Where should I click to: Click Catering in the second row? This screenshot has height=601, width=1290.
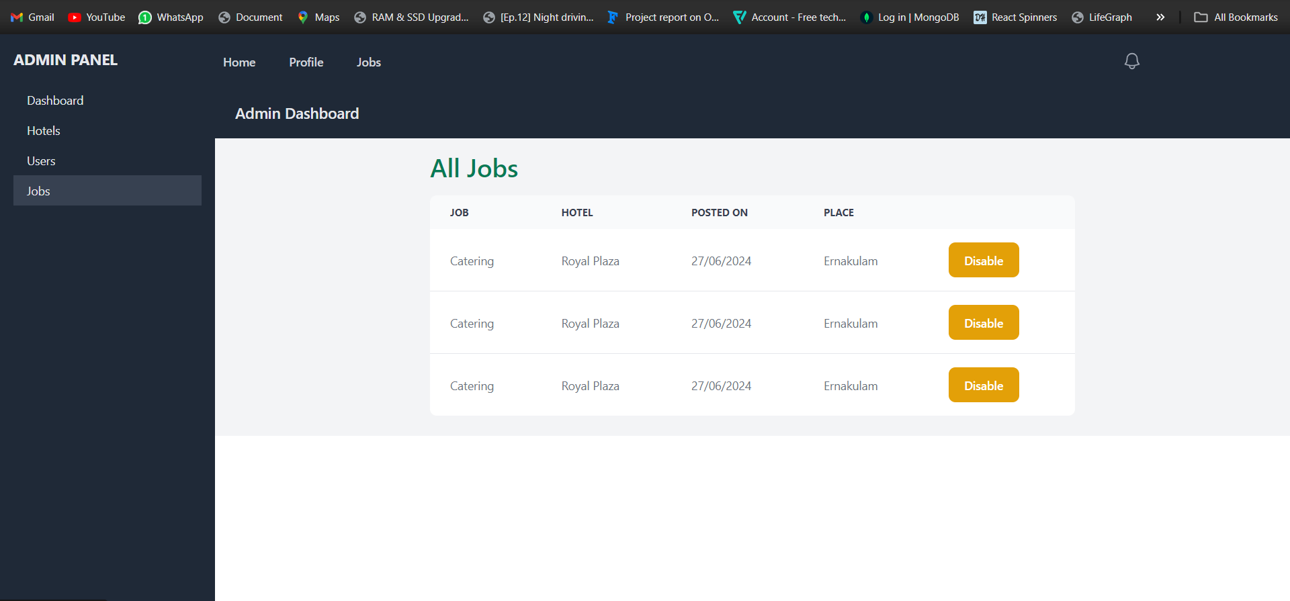[472, 324]
